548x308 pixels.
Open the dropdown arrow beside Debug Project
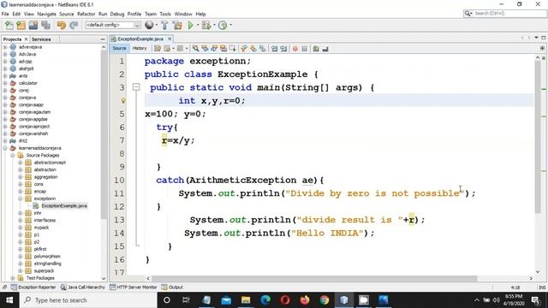[214, 25]
